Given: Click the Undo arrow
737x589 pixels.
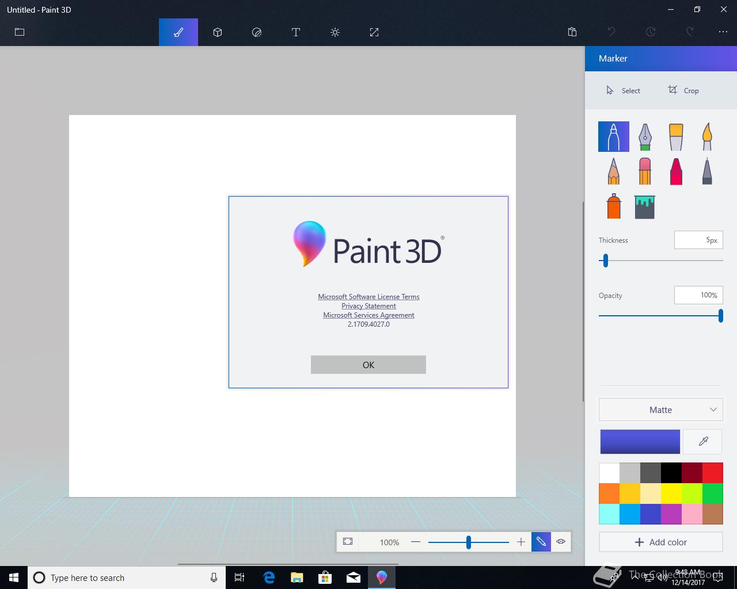Looking at the screenshot, I should pos(611,32).
